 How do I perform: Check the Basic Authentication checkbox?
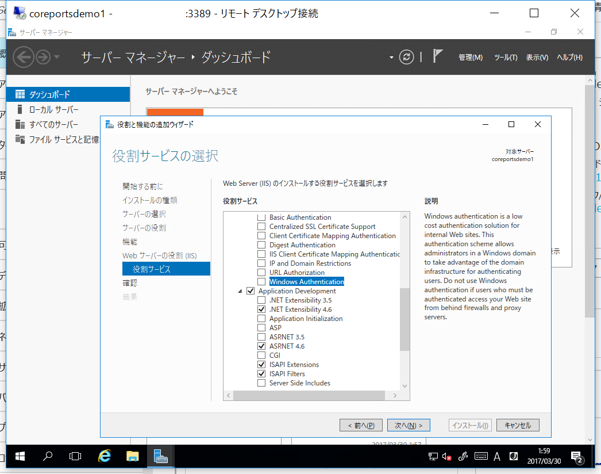261,217
